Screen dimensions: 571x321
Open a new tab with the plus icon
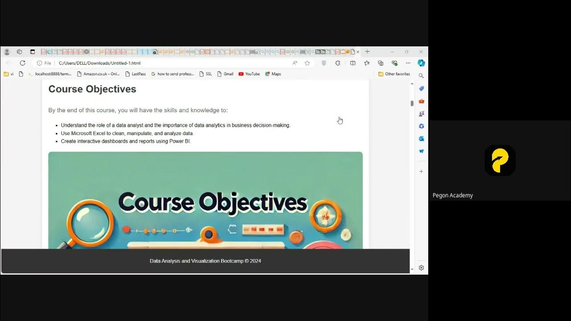[x=367, y=52]
